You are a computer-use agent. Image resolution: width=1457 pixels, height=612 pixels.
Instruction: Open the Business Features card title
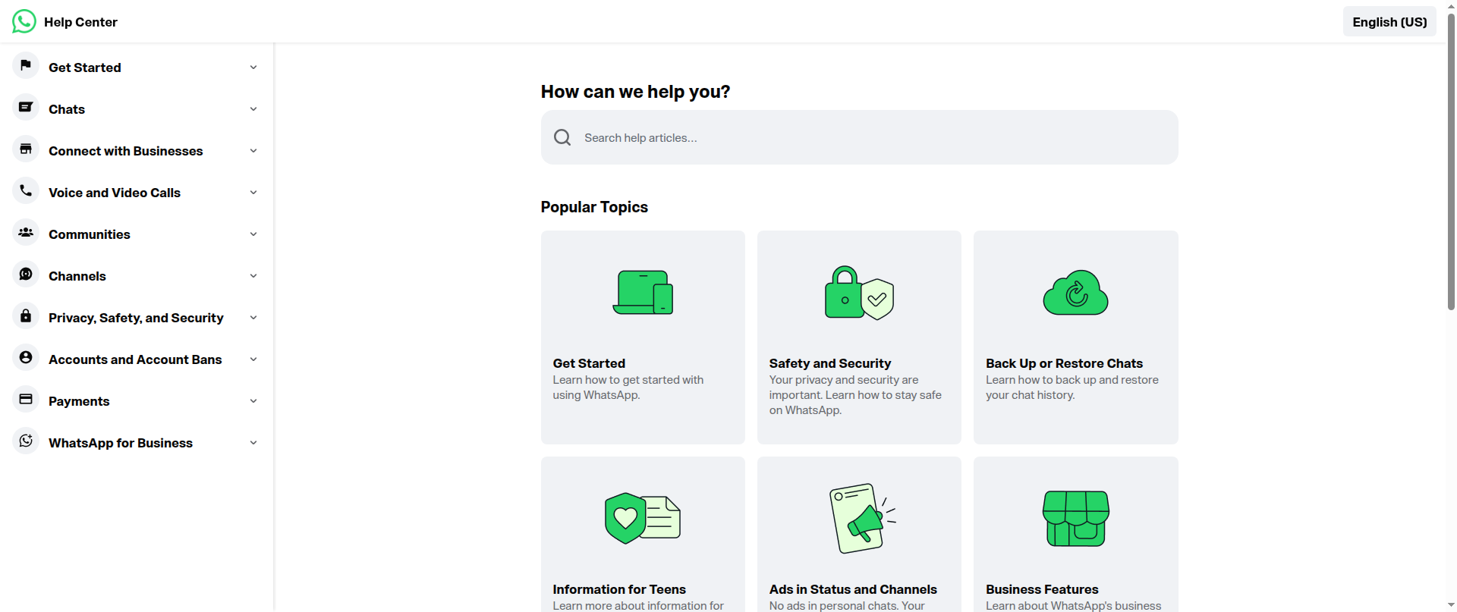coord(1042,589)
